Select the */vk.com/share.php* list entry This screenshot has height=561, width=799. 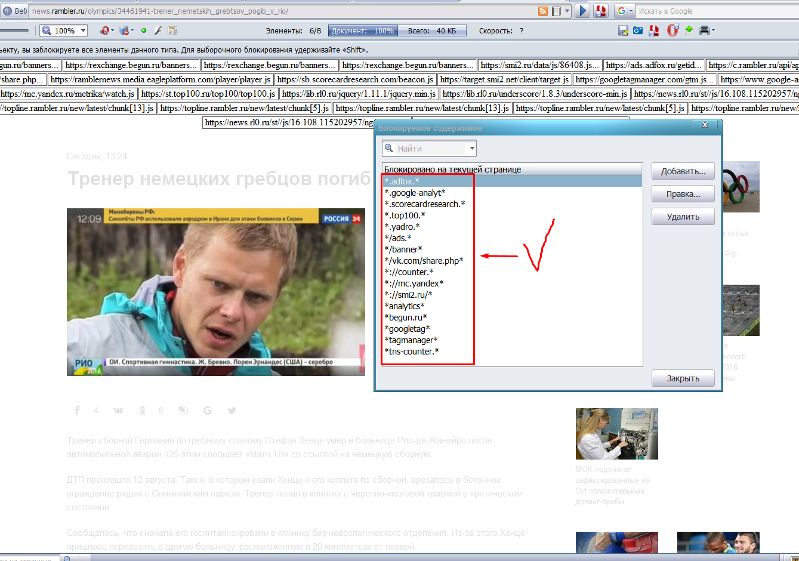click(x=424, y=261)
